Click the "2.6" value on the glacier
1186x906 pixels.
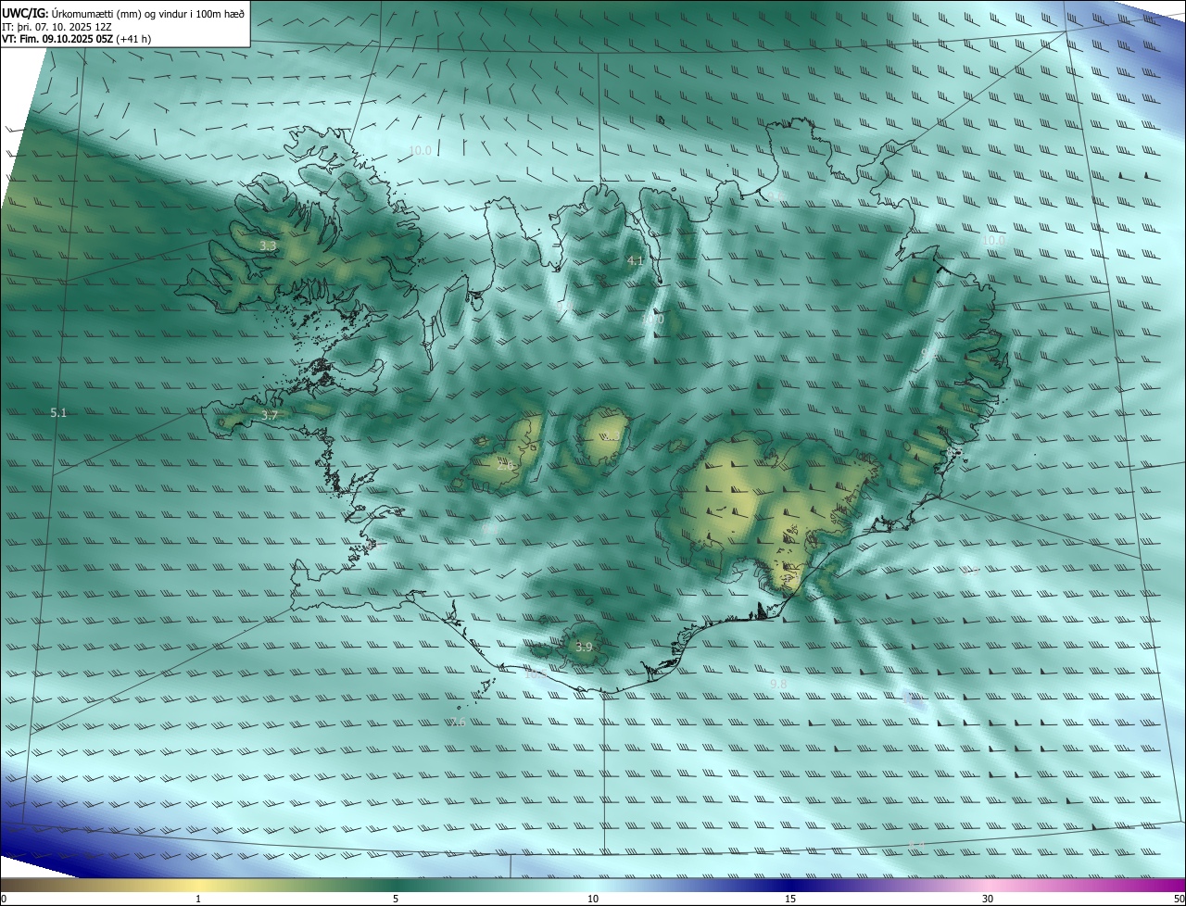click(506, 465)
